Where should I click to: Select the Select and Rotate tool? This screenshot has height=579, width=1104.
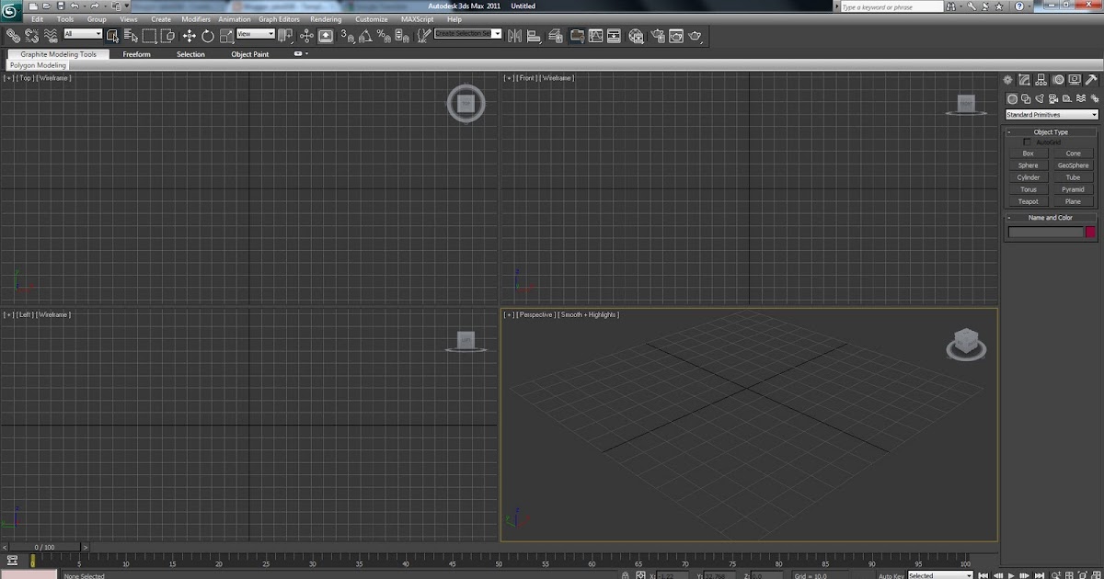coord(208,36)
